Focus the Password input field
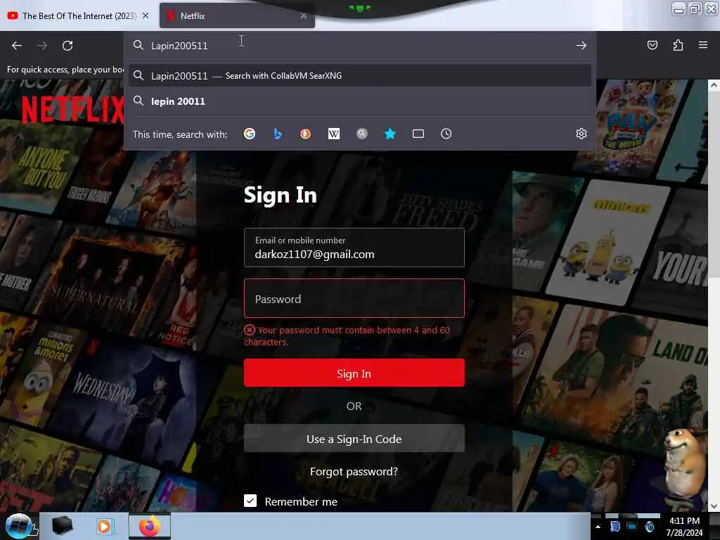The width and height of the screenshot is (720, 540). coord(354,298)
